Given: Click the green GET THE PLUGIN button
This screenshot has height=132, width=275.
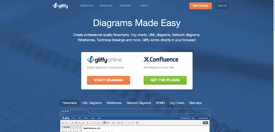Looking at the screenshot, I should 165,80.
